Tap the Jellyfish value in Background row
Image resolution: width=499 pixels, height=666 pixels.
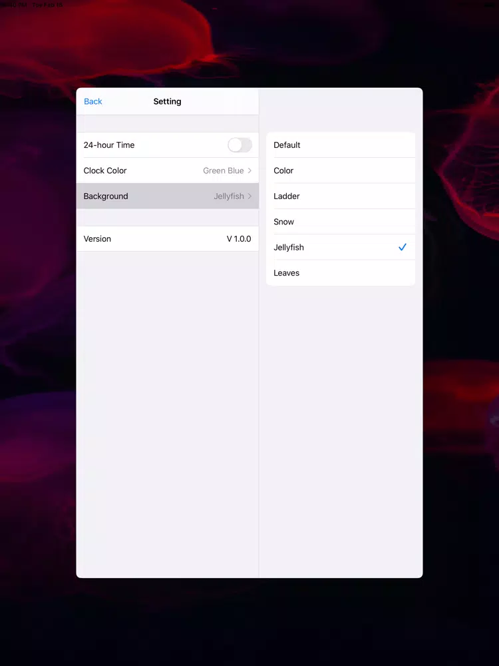(x=229, y=196)
